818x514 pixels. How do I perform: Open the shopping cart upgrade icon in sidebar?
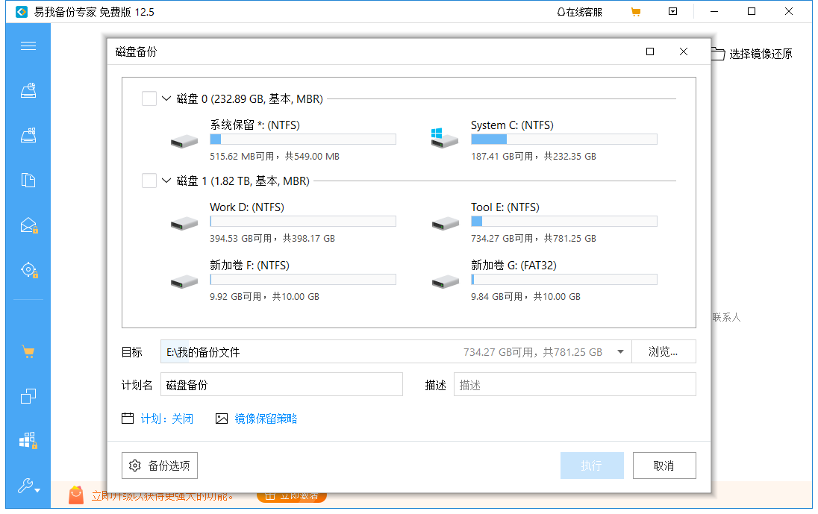click(x=28, y=351)
